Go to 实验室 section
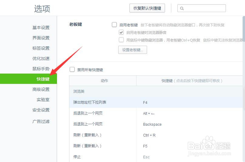The width and height of the screenshot is (245, 162). pyautogui.click(x=43, y=100)
